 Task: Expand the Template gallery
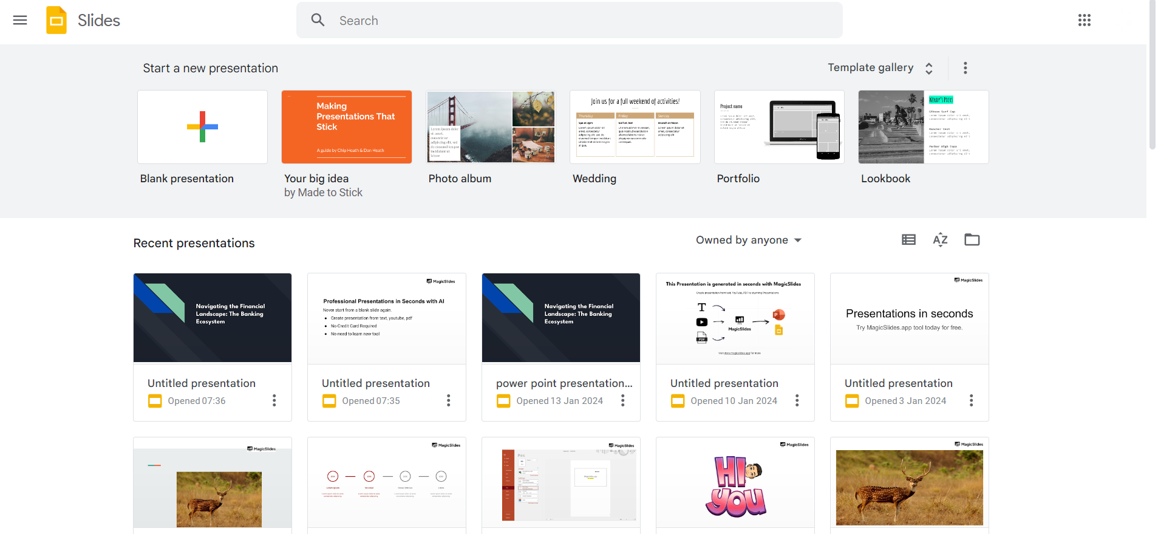(x=880, y=68)
